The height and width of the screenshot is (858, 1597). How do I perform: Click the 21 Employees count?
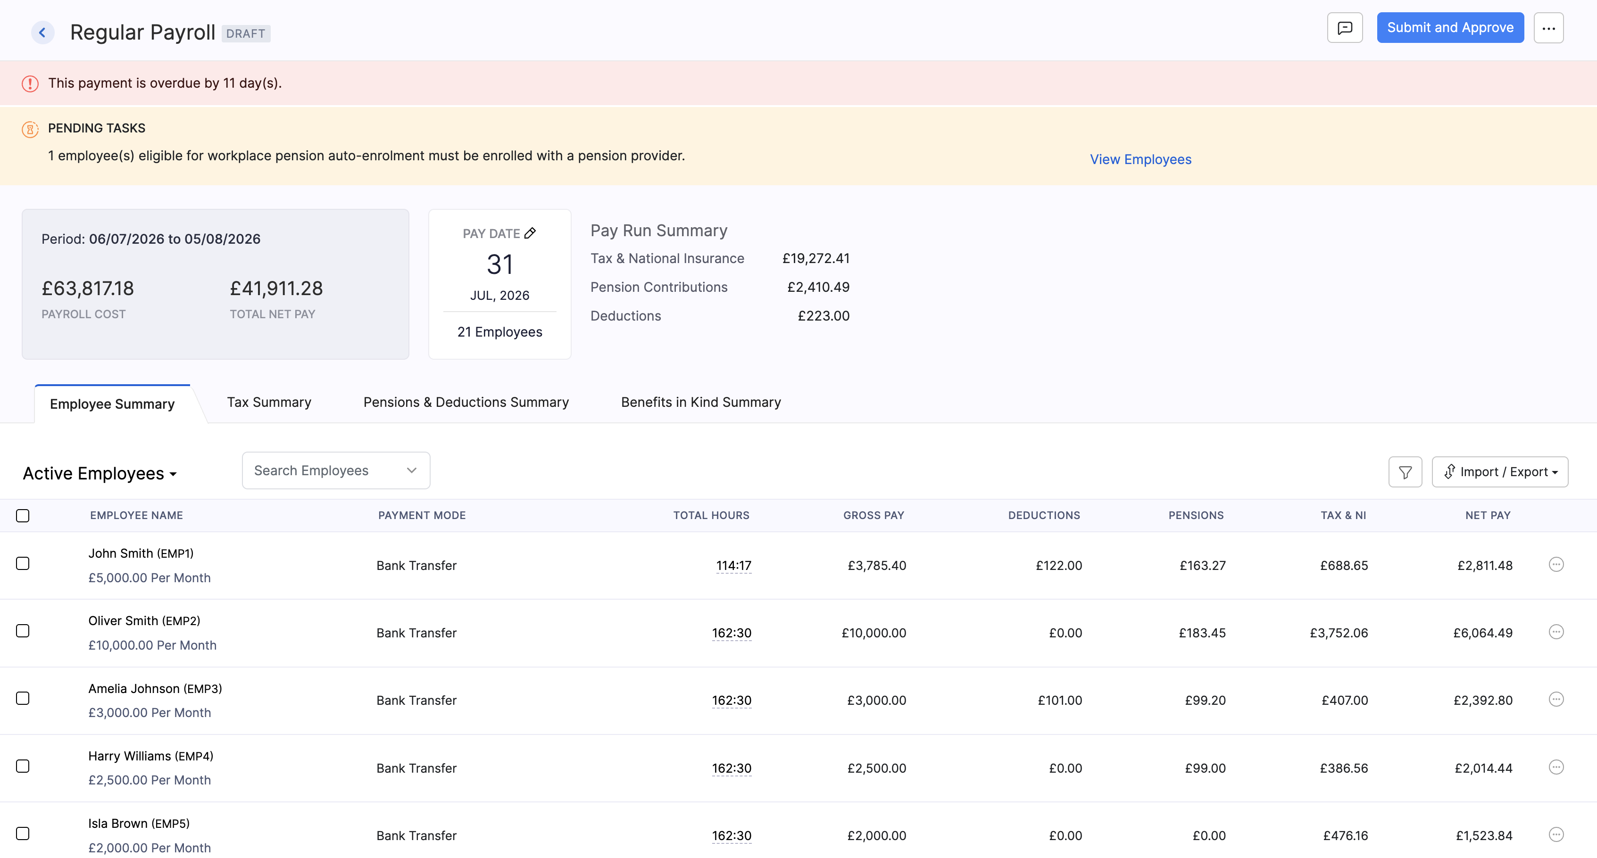click(x=499, y=332)
